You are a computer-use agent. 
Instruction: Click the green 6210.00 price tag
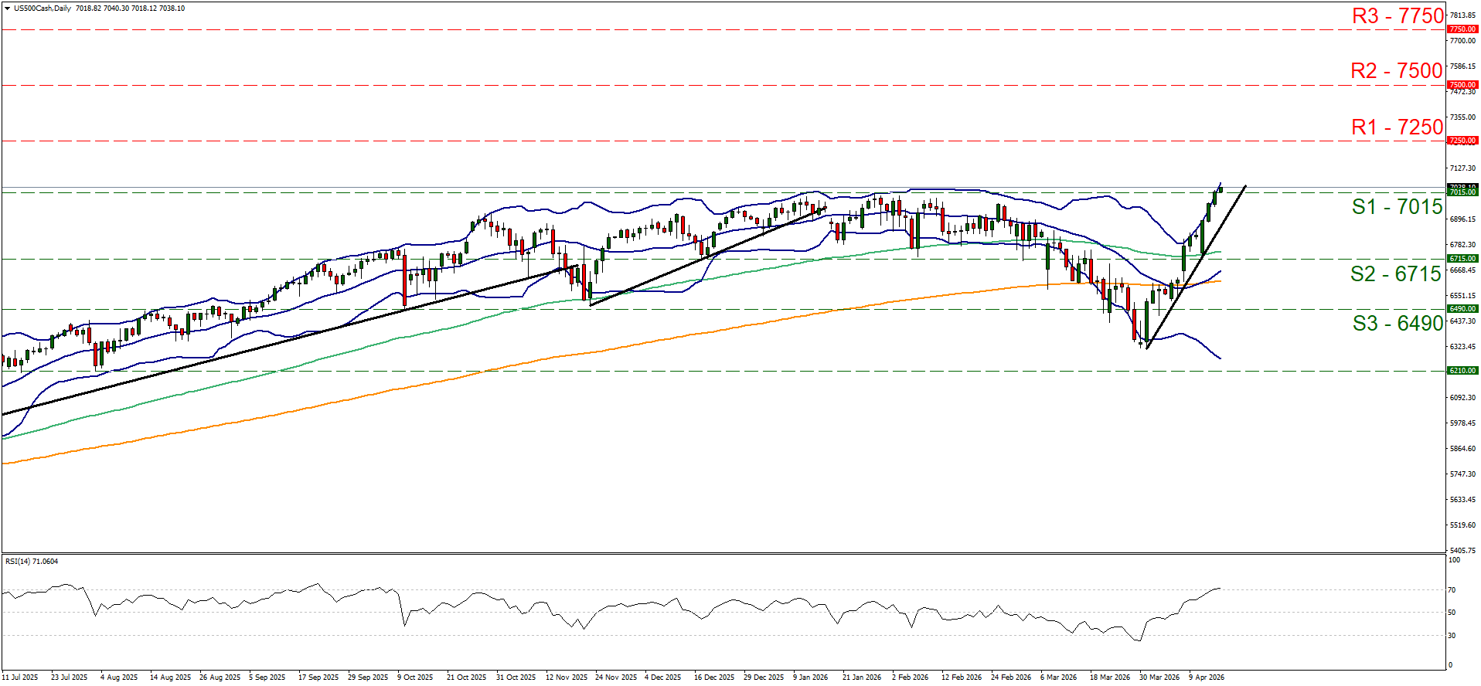point(1462,371)
